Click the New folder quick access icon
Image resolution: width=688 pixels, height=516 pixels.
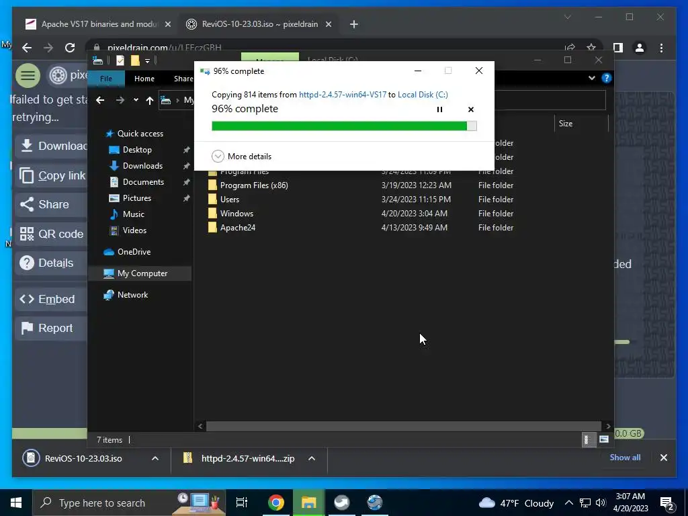coord(135,60)
